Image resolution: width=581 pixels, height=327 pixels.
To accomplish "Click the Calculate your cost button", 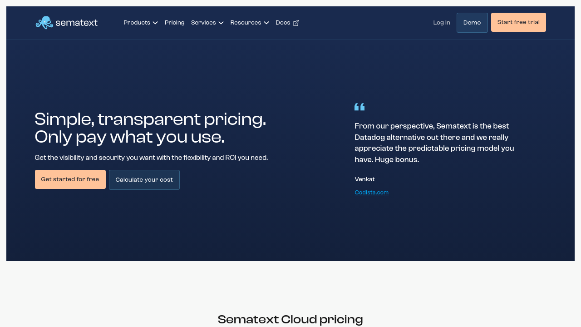I will coord(144,180).
